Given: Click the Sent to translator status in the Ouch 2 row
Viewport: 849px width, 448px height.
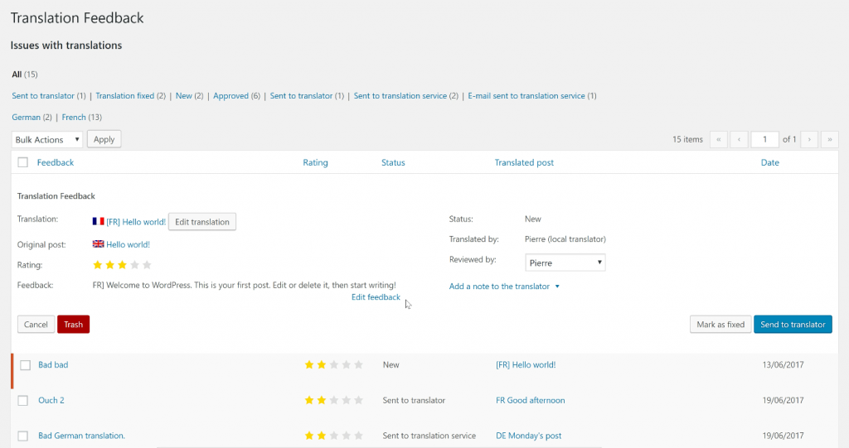Looking at the screenshot, I should coord(414,401).
